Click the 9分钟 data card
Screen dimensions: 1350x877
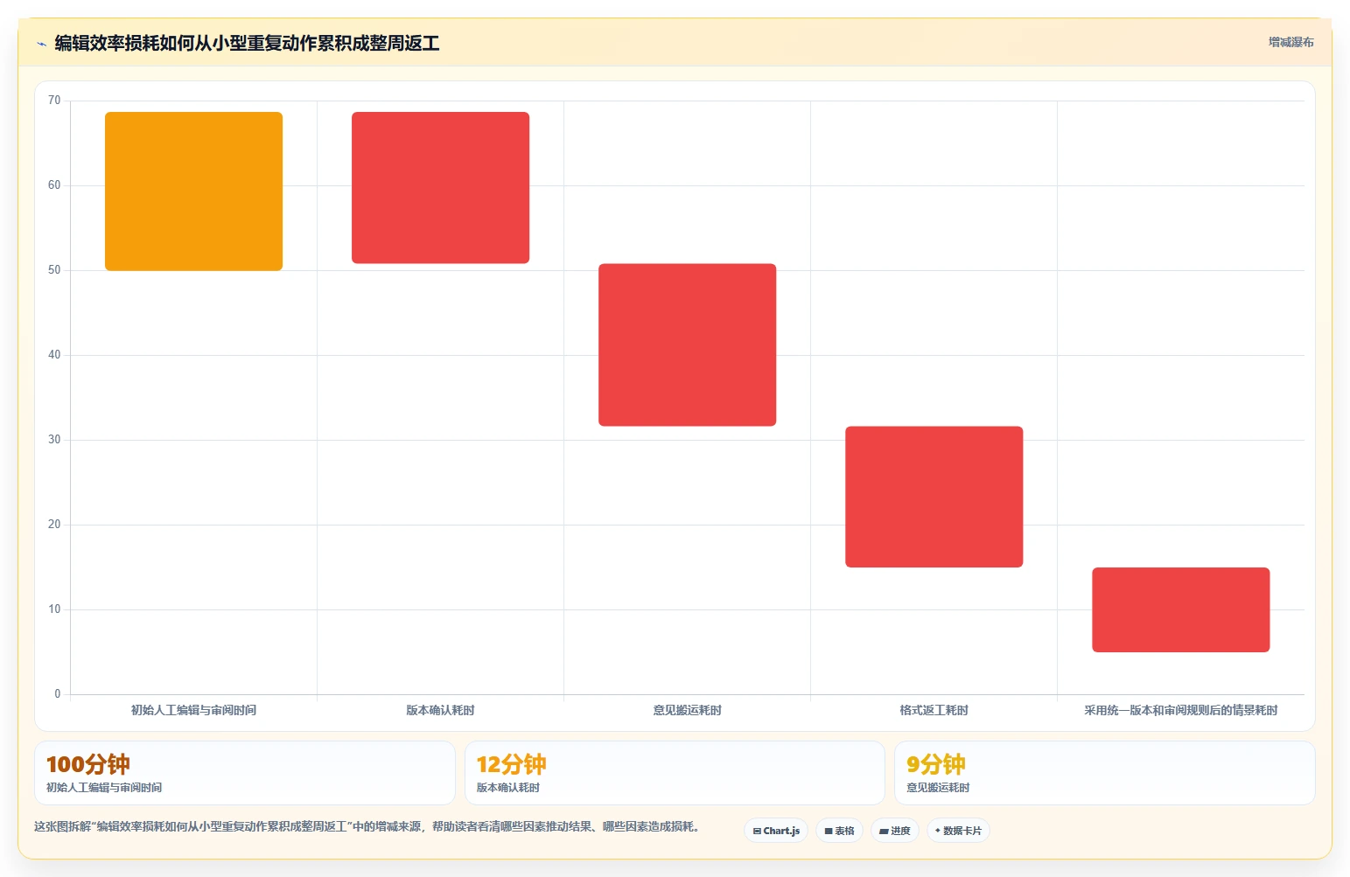(1104, 773)
